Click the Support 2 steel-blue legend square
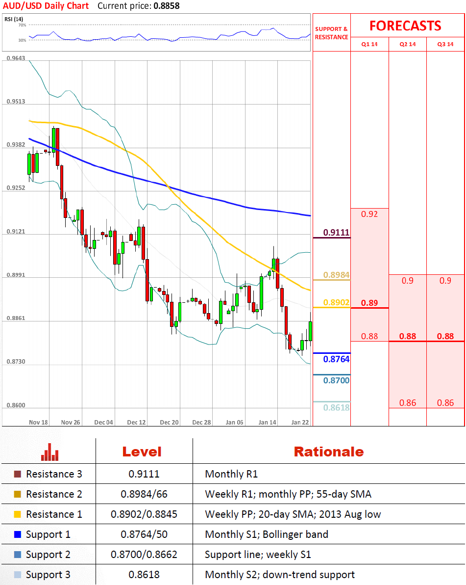 (18, 555)
